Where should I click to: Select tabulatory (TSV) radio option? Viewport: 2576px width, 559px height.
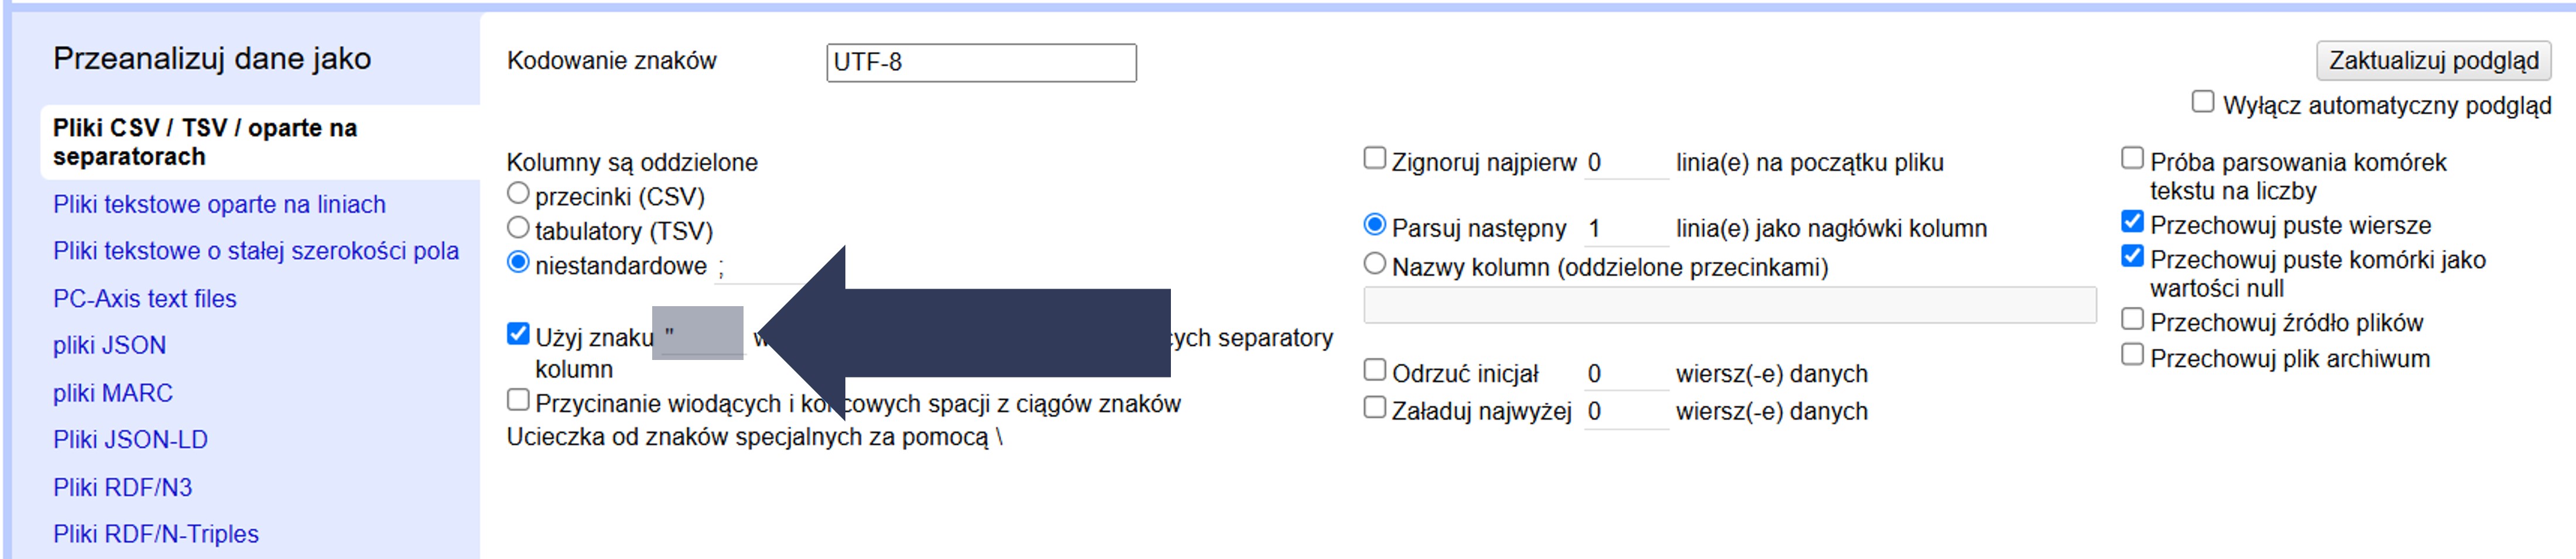pyautogui.click(x=518, y=228)
